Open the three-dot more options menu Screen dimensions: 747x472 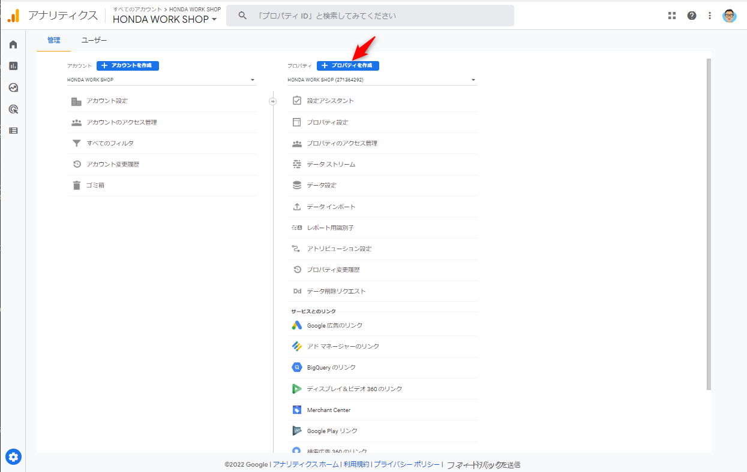710,16
